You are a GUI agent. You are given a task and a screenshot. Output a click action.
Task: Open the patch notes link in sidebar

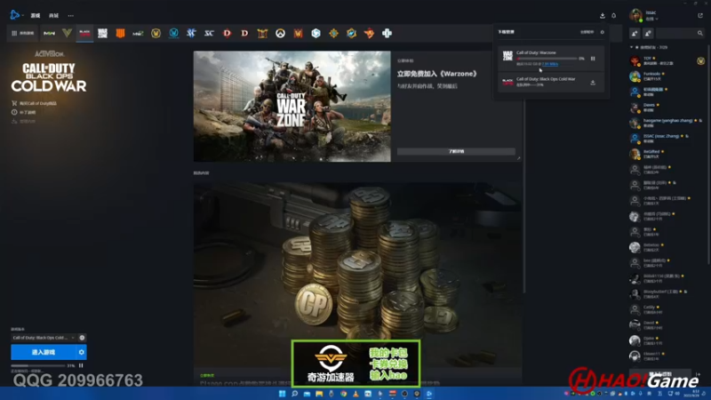pos(24,112)
